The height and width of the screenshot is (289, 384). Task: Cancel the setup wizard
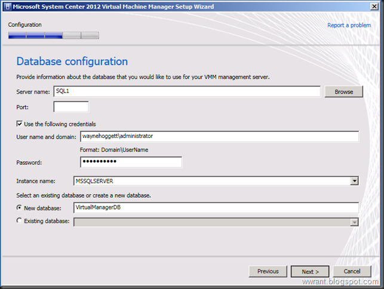[352, 271]
